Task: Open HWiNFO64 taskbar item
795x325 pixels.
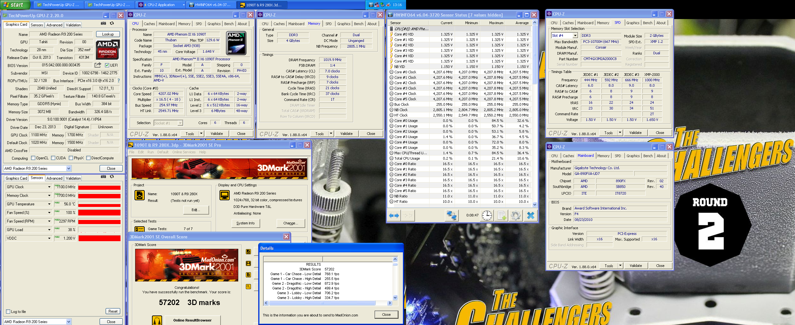Action: [x=212, y=5]
